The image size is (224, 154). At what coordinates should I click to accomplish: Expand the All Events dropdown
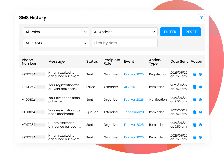(56, 43)
